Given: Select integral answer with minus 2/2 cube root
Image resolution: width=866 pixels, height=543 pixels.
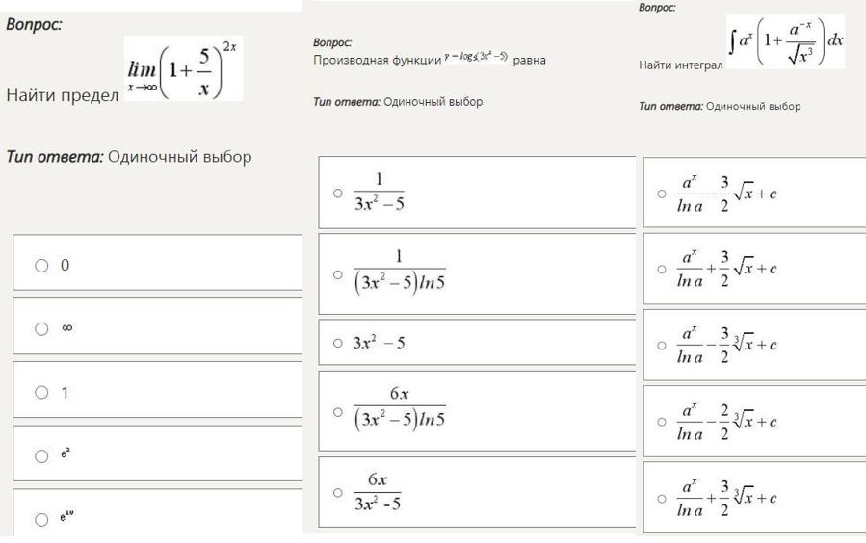Looking at the screenshot, I should pos(662,422).
